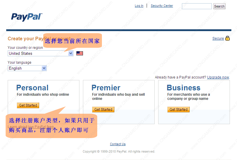
Task: Select the Business account heading
Action: coord(183,88)
